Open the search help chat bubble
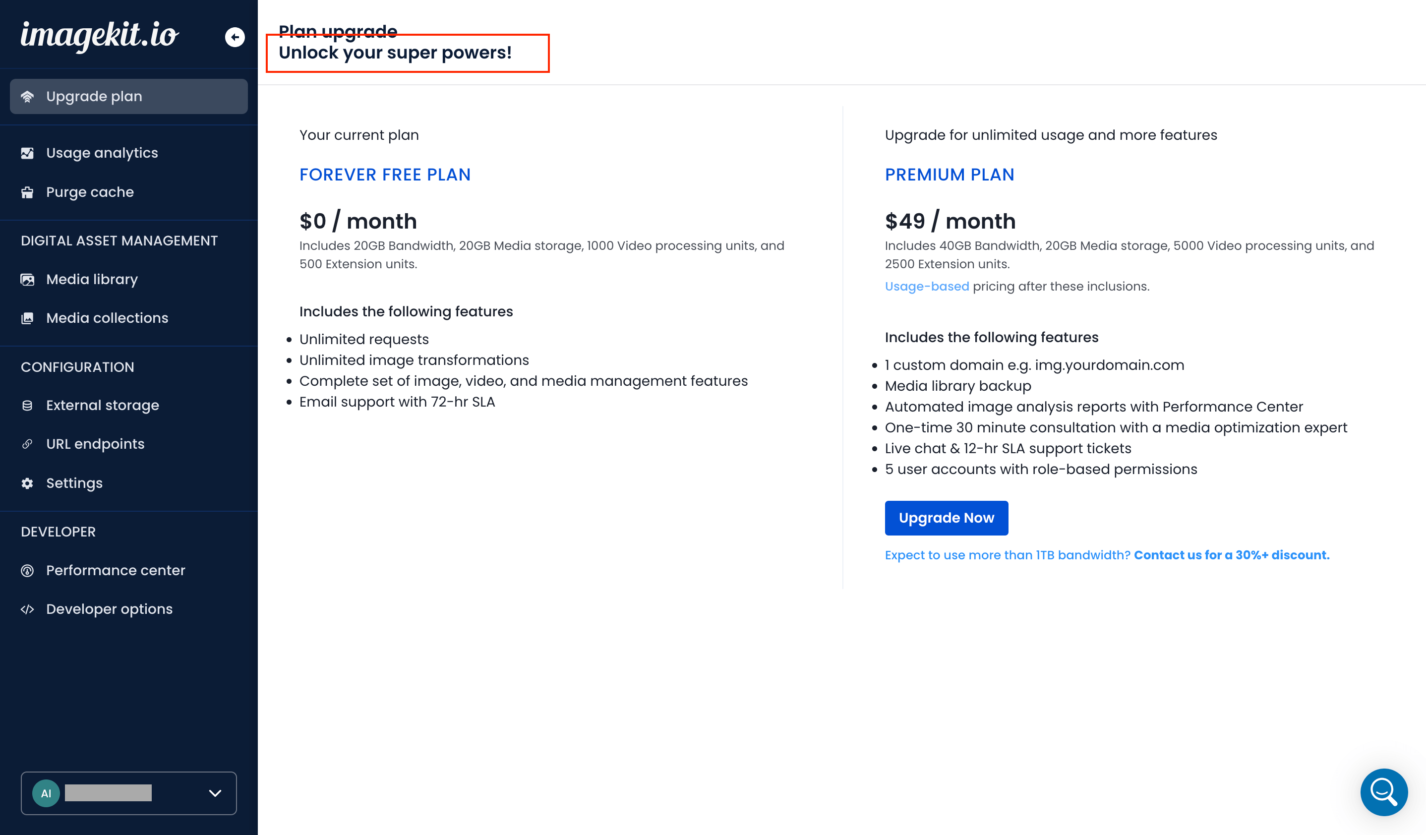This screenshot has width=1426, height=835. 1383,792
